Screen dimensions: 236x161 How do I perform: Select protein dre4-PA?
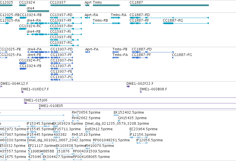35,49
